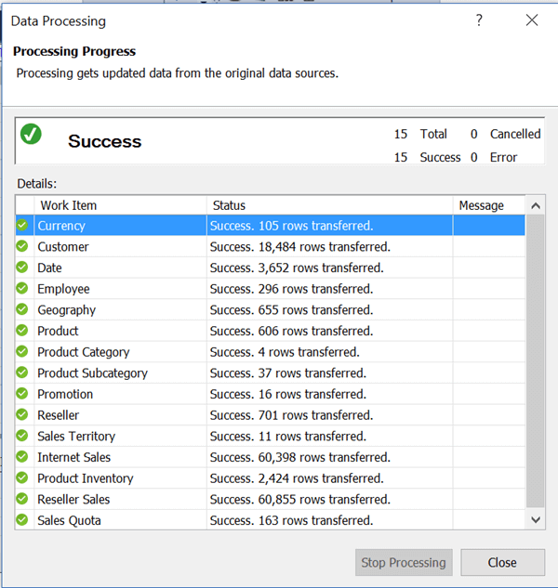The width and height of the screenshot is (558, 588).
Task: Click the green check icon beside Reseller Sales
Action: pos(22,499)
